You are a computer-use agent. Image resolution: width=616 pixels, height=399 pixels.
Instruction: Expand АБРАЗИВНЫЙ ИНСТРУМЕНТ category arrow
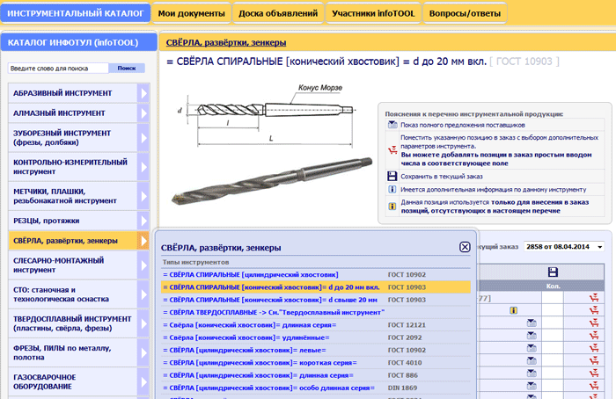[144, 91]
